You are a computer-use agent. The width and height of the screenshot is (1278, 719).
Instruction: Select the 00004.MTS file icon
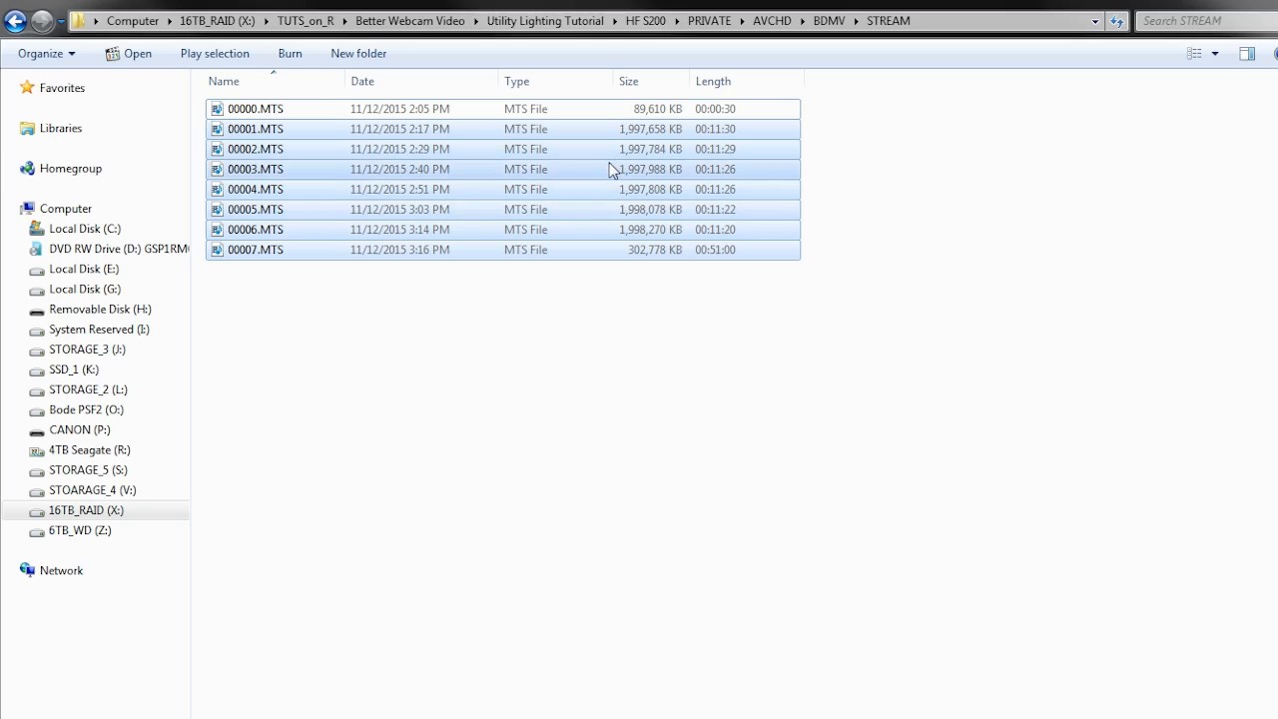(217, 189)
